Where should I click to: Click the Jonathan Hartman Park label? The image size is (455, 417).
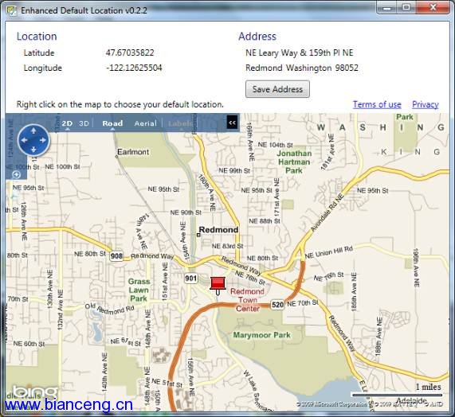(294, 162)
